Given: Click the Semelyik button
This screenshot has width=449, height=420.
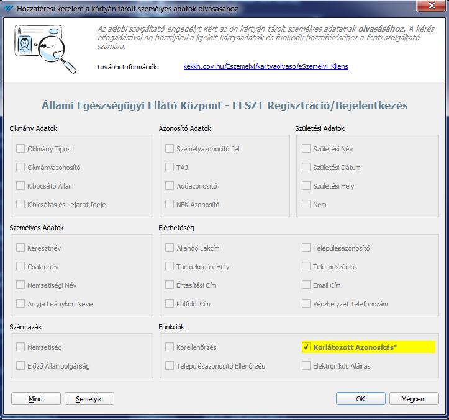Looking at the screenshot, I should [89, 398].
